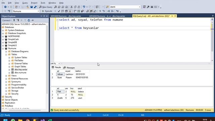Toggle Results to File icon
This screenshot has width=215, height=121.
[95, 11]
